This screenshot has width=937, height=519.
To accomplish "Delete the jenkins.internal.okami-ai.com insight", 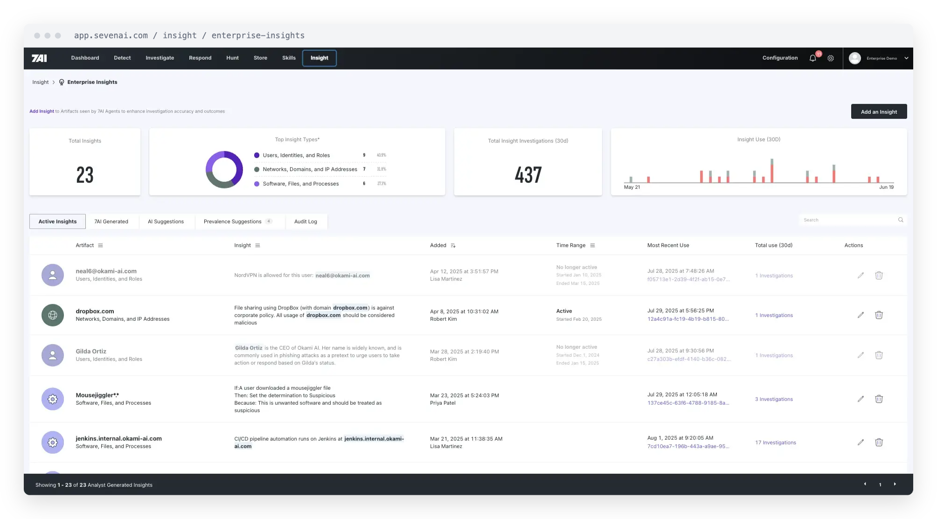I will [x=879, y=443].
